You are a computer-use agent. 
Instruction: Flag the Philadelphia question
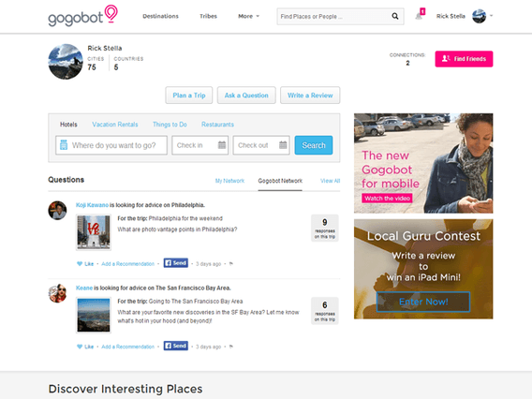pyautogui.click(x=231, y=264)
